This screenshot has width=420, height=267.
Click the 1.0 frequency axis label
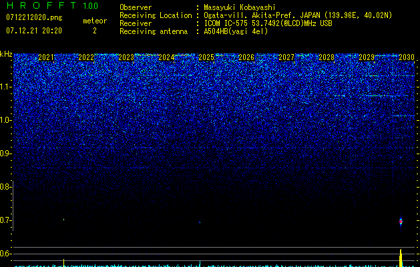(5, 120)
